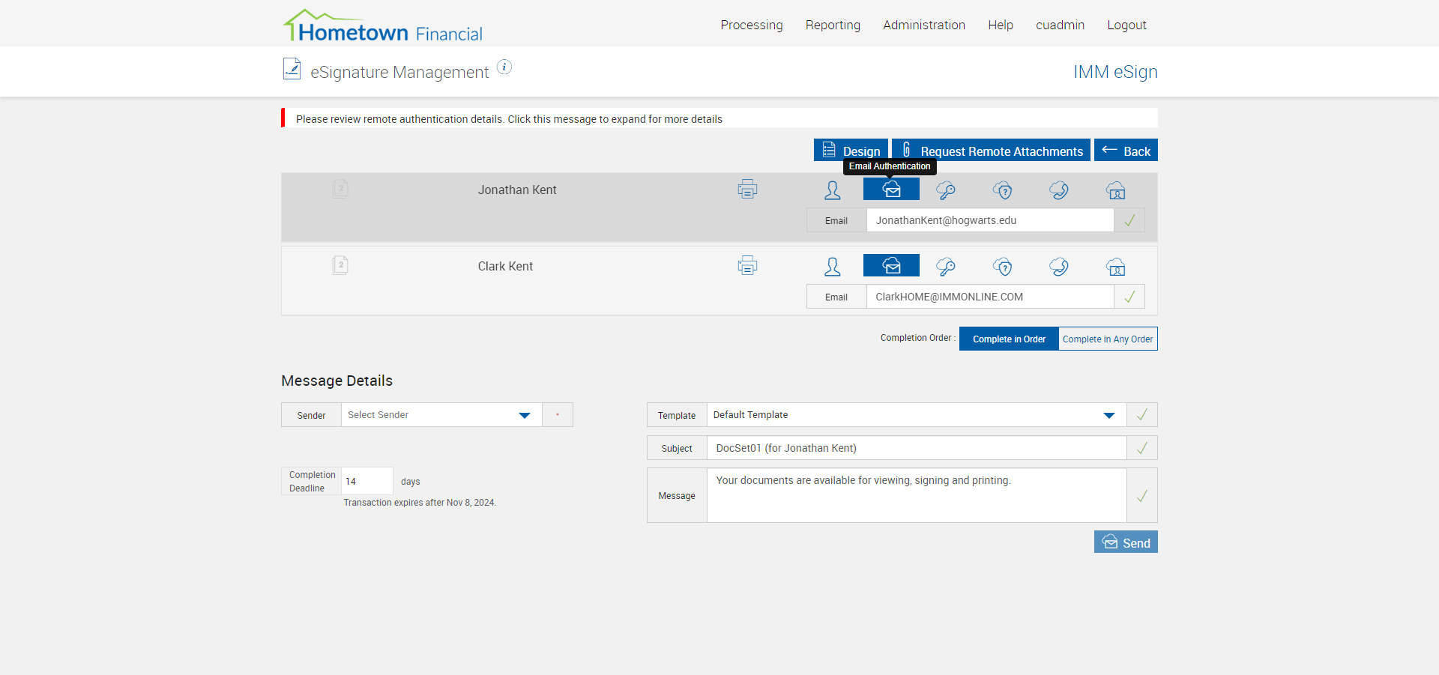This screenshot has width=1439, height=675.
Task: Click the Completion Deadline days field
Action: click(x=367, y=481)
